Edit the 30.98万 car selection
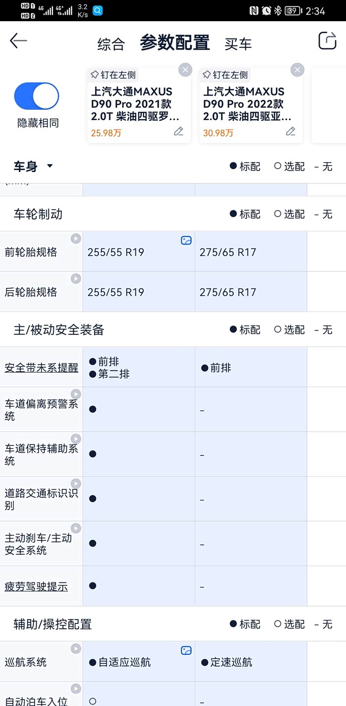 [x=291, y=132]
